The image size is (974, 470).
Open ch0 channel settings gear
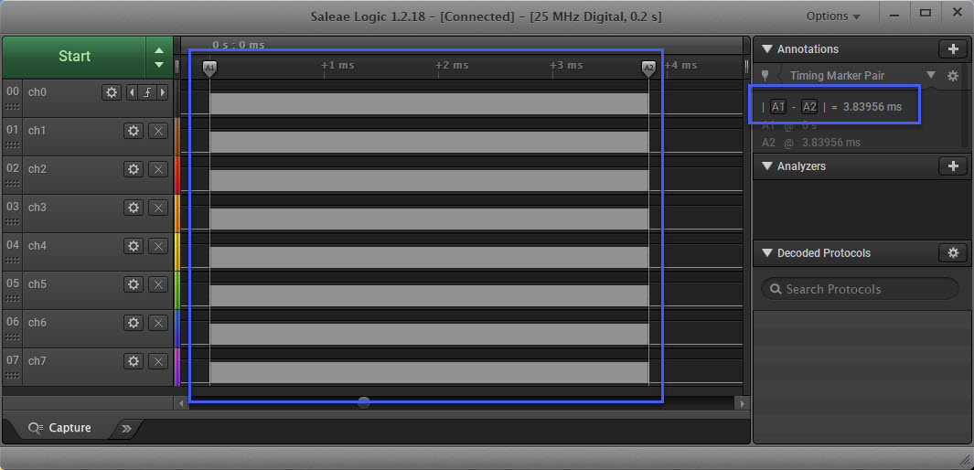112,92
